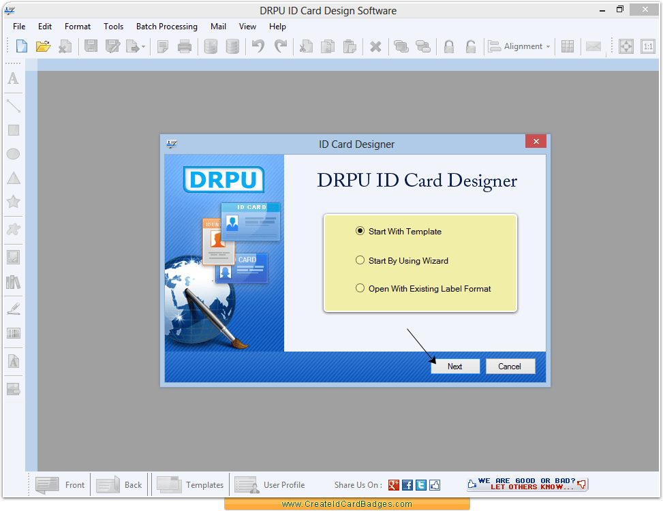Create a new document with the blank page icon
This screenshot has width=663, height=511.
[22, 46]
